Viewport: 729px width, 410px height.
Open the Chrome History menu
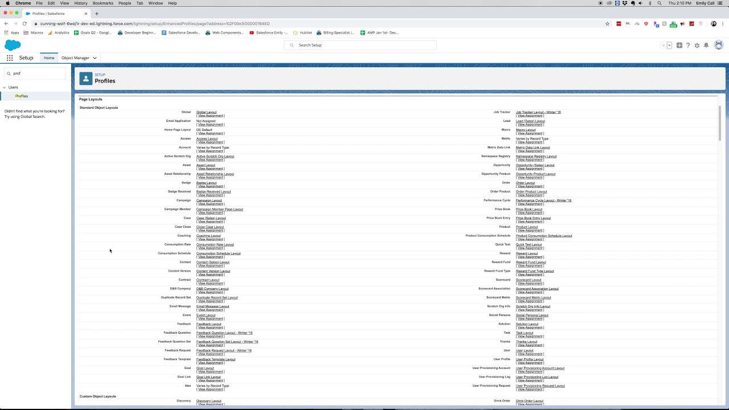81,3
